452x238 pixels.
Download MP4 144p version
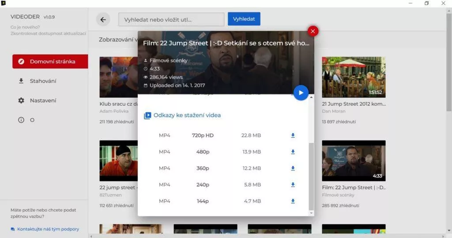[293, 201]
